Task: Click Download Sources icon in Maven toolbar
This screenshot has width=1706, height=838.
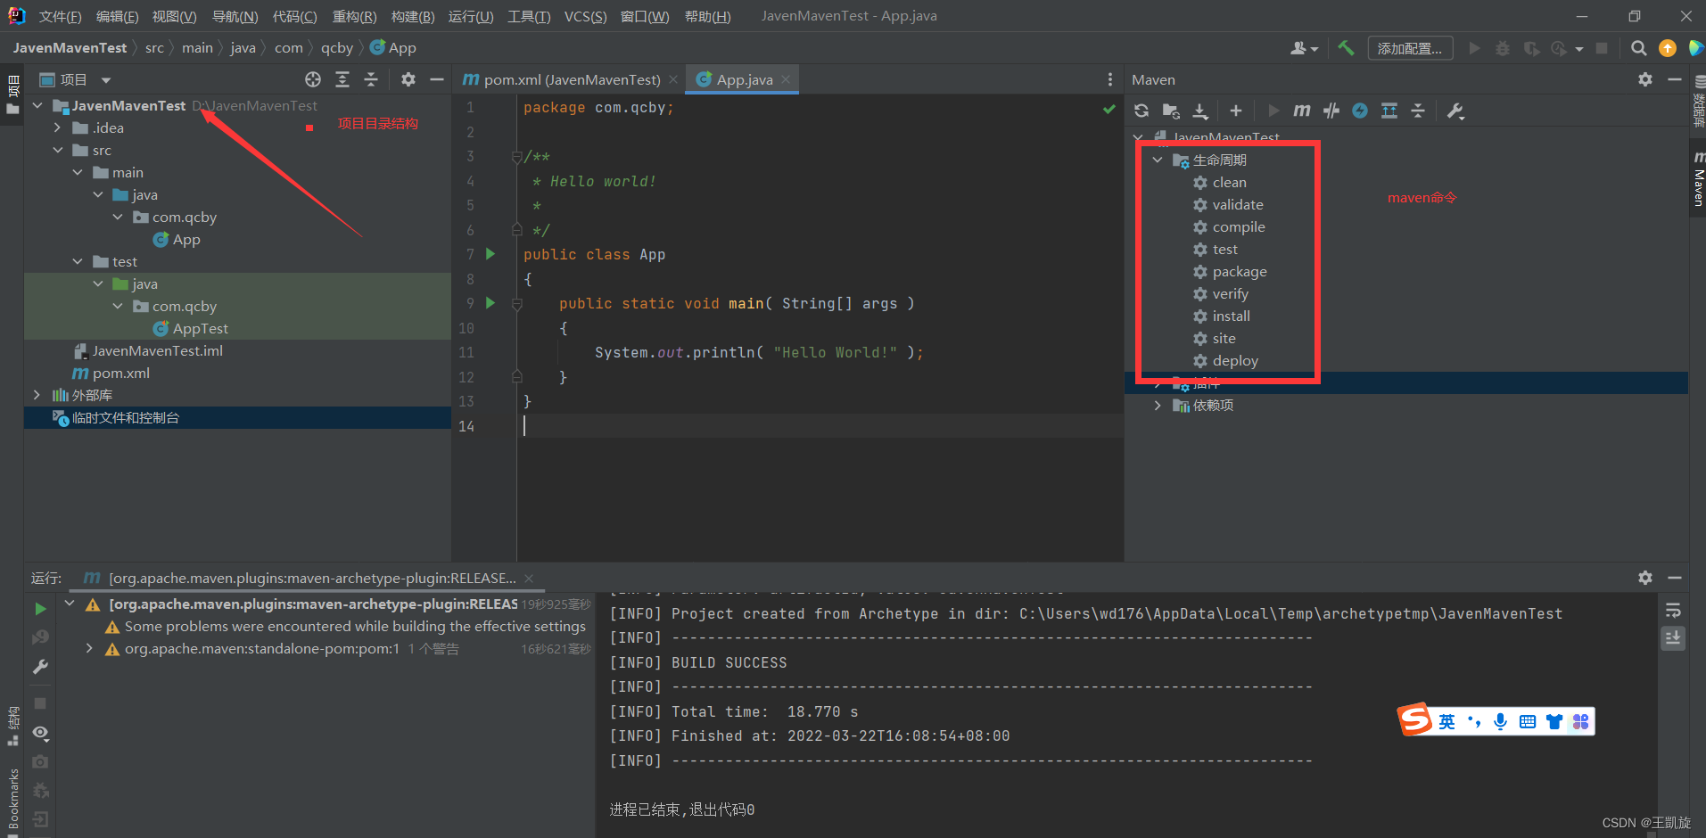Action: [x=1200, y=111]
